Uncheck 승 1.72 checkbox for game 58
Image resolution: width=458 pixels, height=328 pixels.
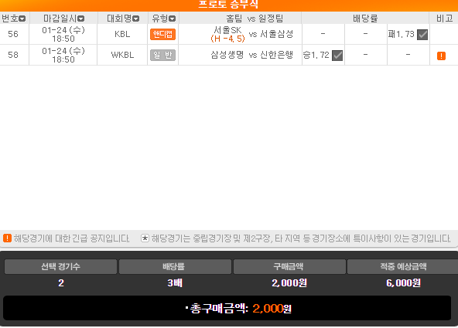tap(337, 56)
